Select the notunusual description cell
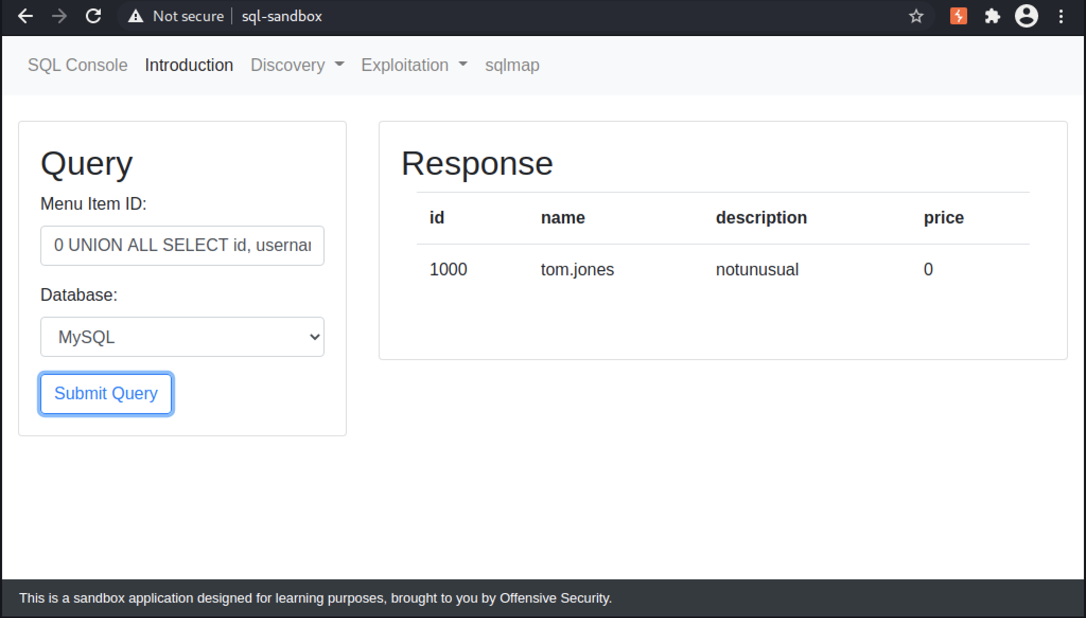Screen dimensions: 1086x618 tap(757, 270)
